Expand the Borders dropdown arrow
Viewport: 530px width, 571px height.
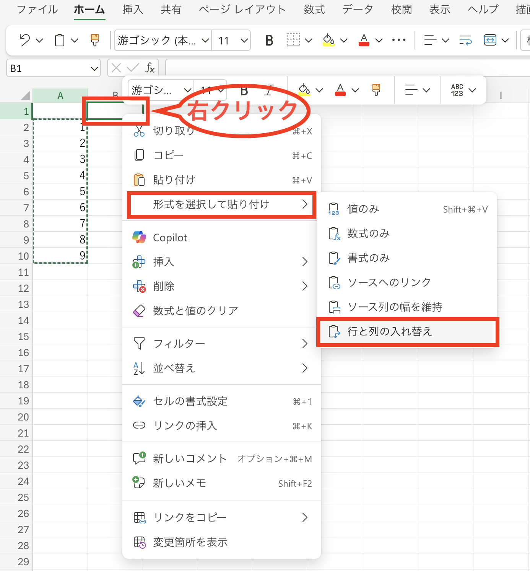click(x=309, y=40)
